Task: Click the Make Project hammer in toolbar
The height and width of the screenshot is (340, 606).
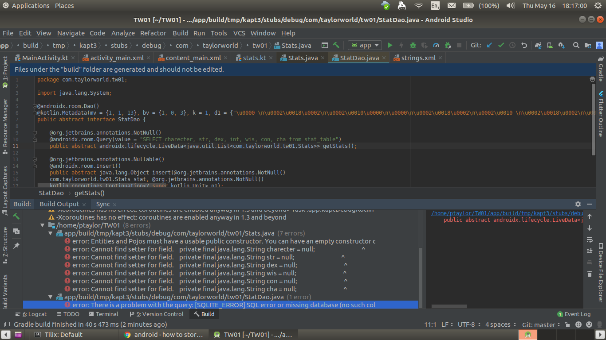Action: tap(336, 45)
